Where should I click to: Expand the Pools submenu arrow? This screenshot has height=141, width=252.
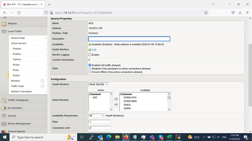point(46,70)
